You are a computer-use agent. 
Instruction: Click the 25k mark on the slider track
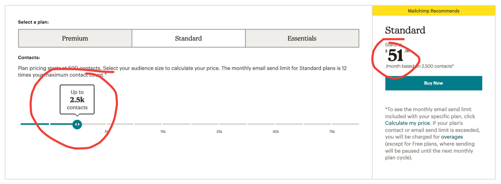click(x=219, y=131)
